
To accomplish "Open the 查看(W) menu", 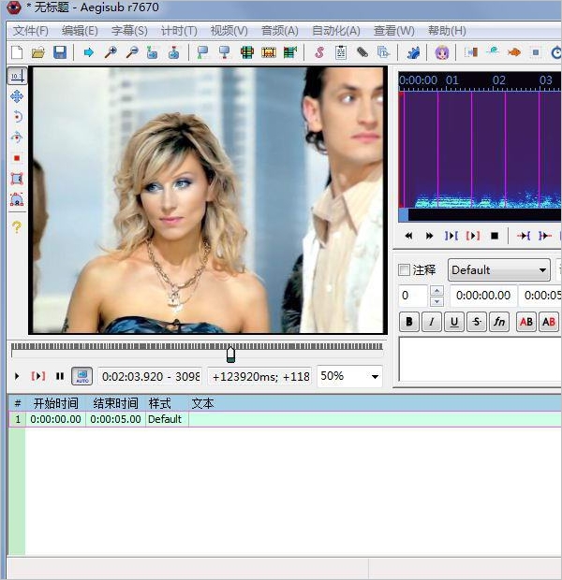I will tap(393, 31).
